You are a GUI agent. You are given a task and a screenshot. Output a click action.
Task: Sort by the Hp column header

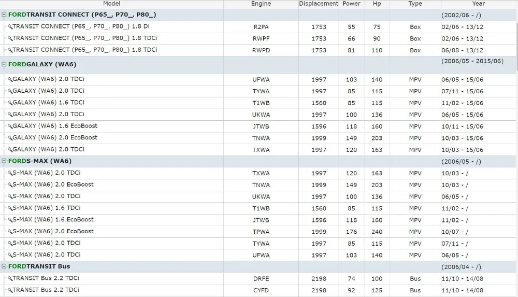coord(377,4)
